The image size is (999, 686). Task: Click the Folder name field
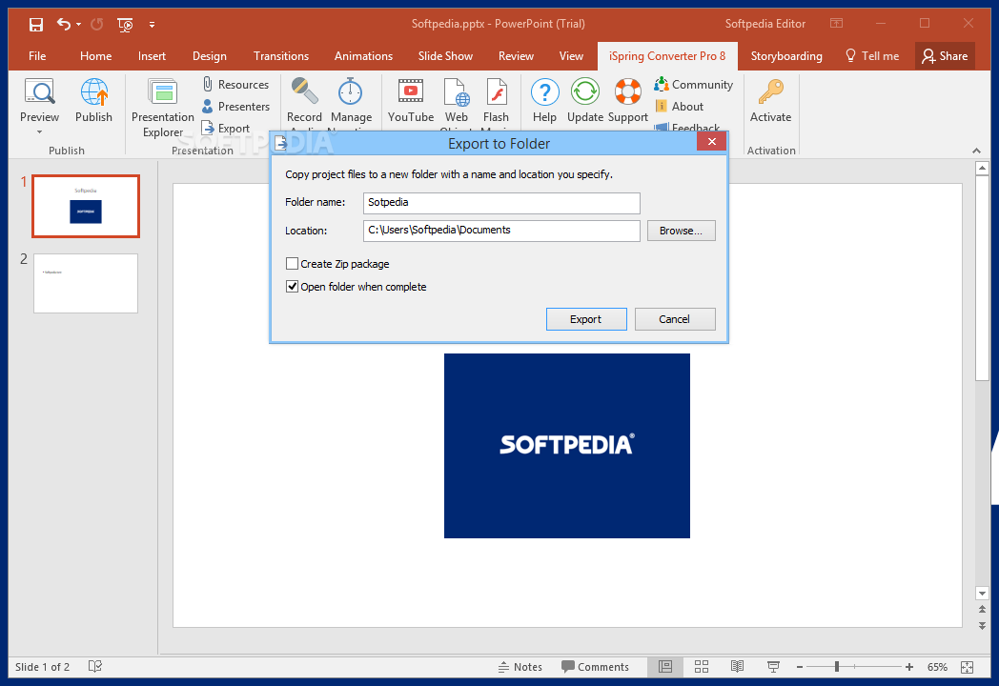click(x=501, y=203)
